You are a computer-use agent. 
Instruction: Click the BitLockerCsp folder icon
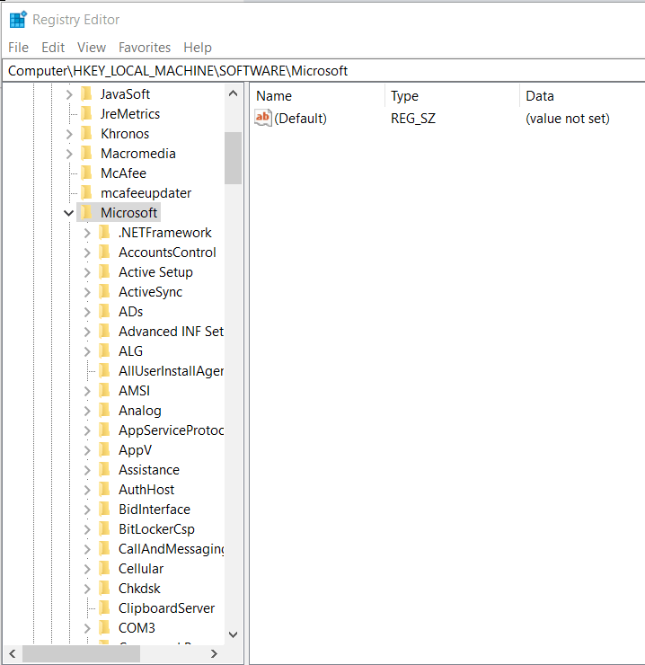[x=105, y=529]
